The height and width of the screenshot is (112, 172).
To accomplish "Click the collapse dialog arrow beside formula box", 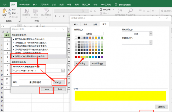I will pos(63,70).
